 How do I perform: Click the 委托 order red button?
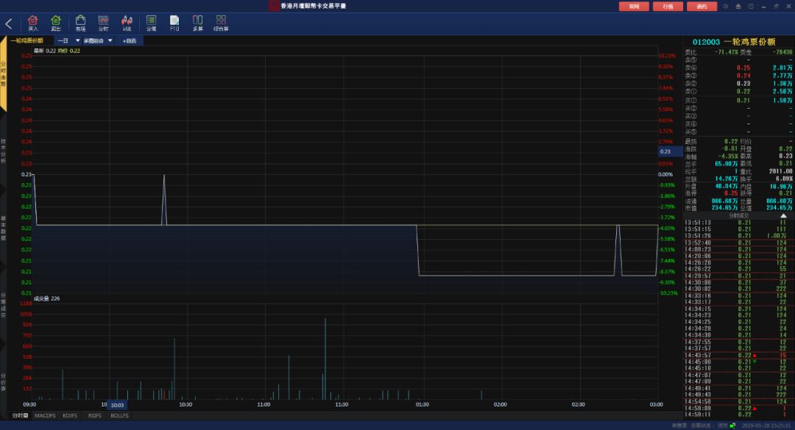702,6
